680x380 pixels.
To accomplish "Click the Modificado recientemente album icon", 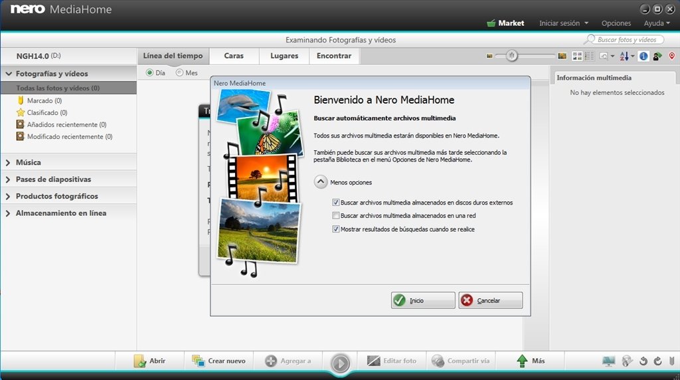I will click(20, 136).
